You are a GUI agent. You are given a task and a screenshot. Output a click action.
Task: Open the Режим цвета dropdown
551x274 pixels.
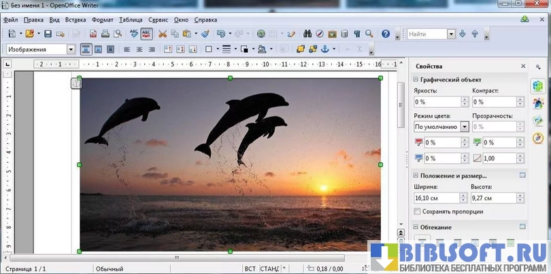(465, 127)
